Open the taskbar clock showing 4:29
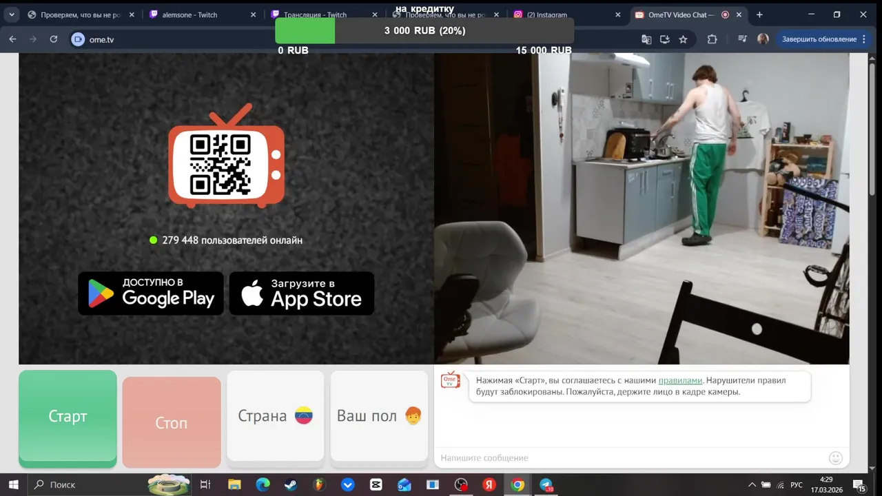 (826, 485)
